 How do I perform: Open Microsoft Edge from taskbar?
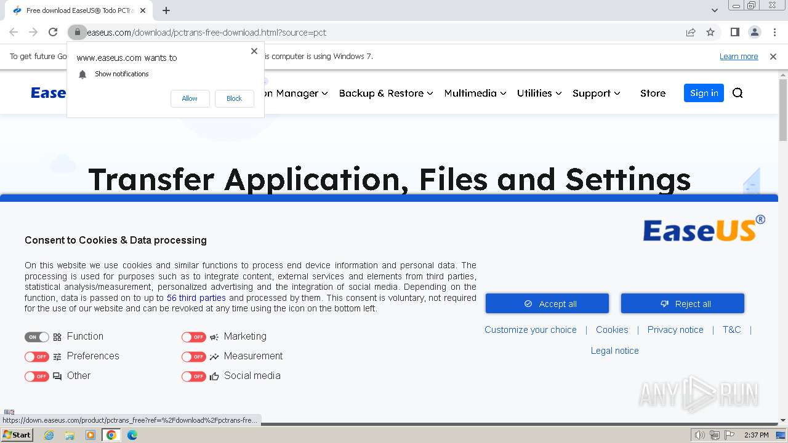pyautogui.click(x=132, y=435)
